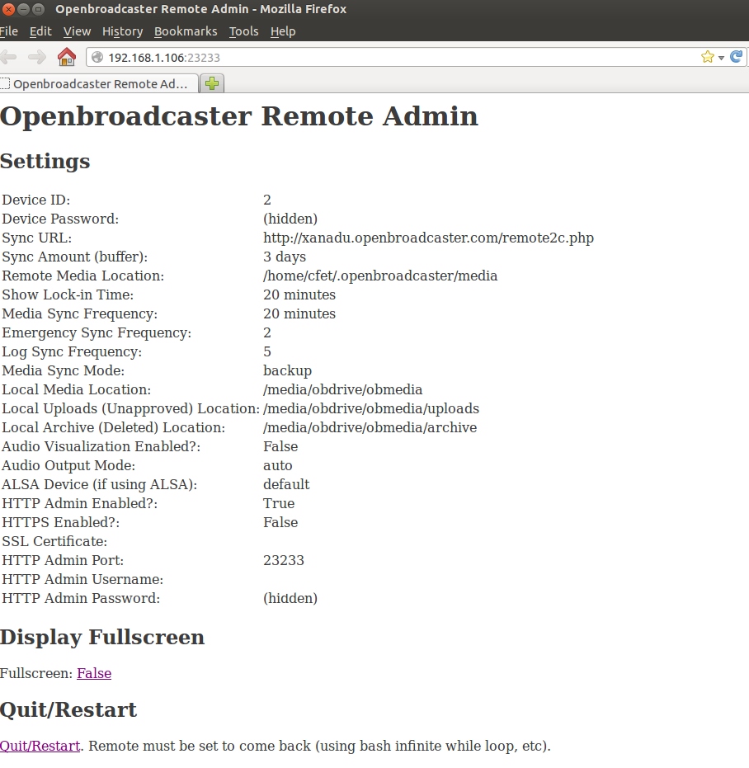The width and height of the screenshot is (749, 768).
Task: Click the '3 days' sync amount value
Action: (285, 257)
